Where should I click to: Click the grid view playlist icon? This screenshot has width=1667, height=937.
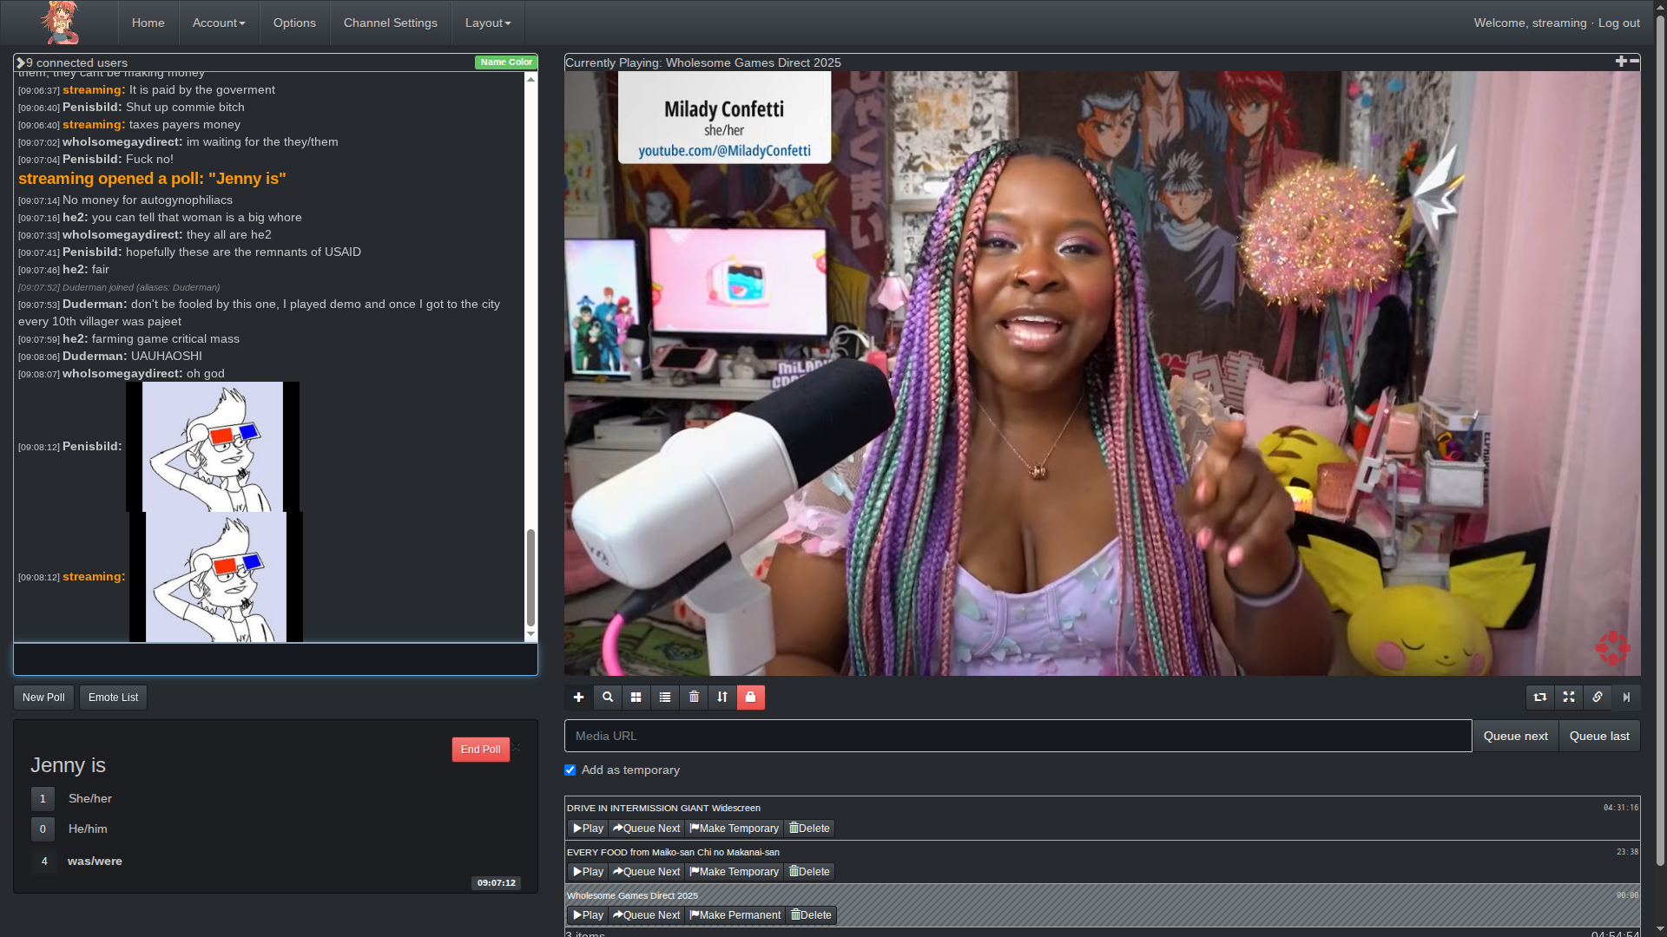pyautogui.click(x=636, y=698)
